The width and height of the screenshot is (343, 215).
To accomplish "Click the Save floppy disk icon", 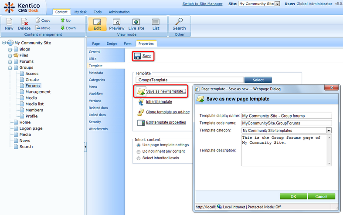I will (137, 56).
